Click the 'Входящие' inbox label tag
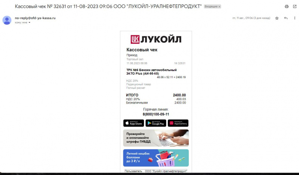Viewport: 299px width, 175px height. tap(211, 6)
